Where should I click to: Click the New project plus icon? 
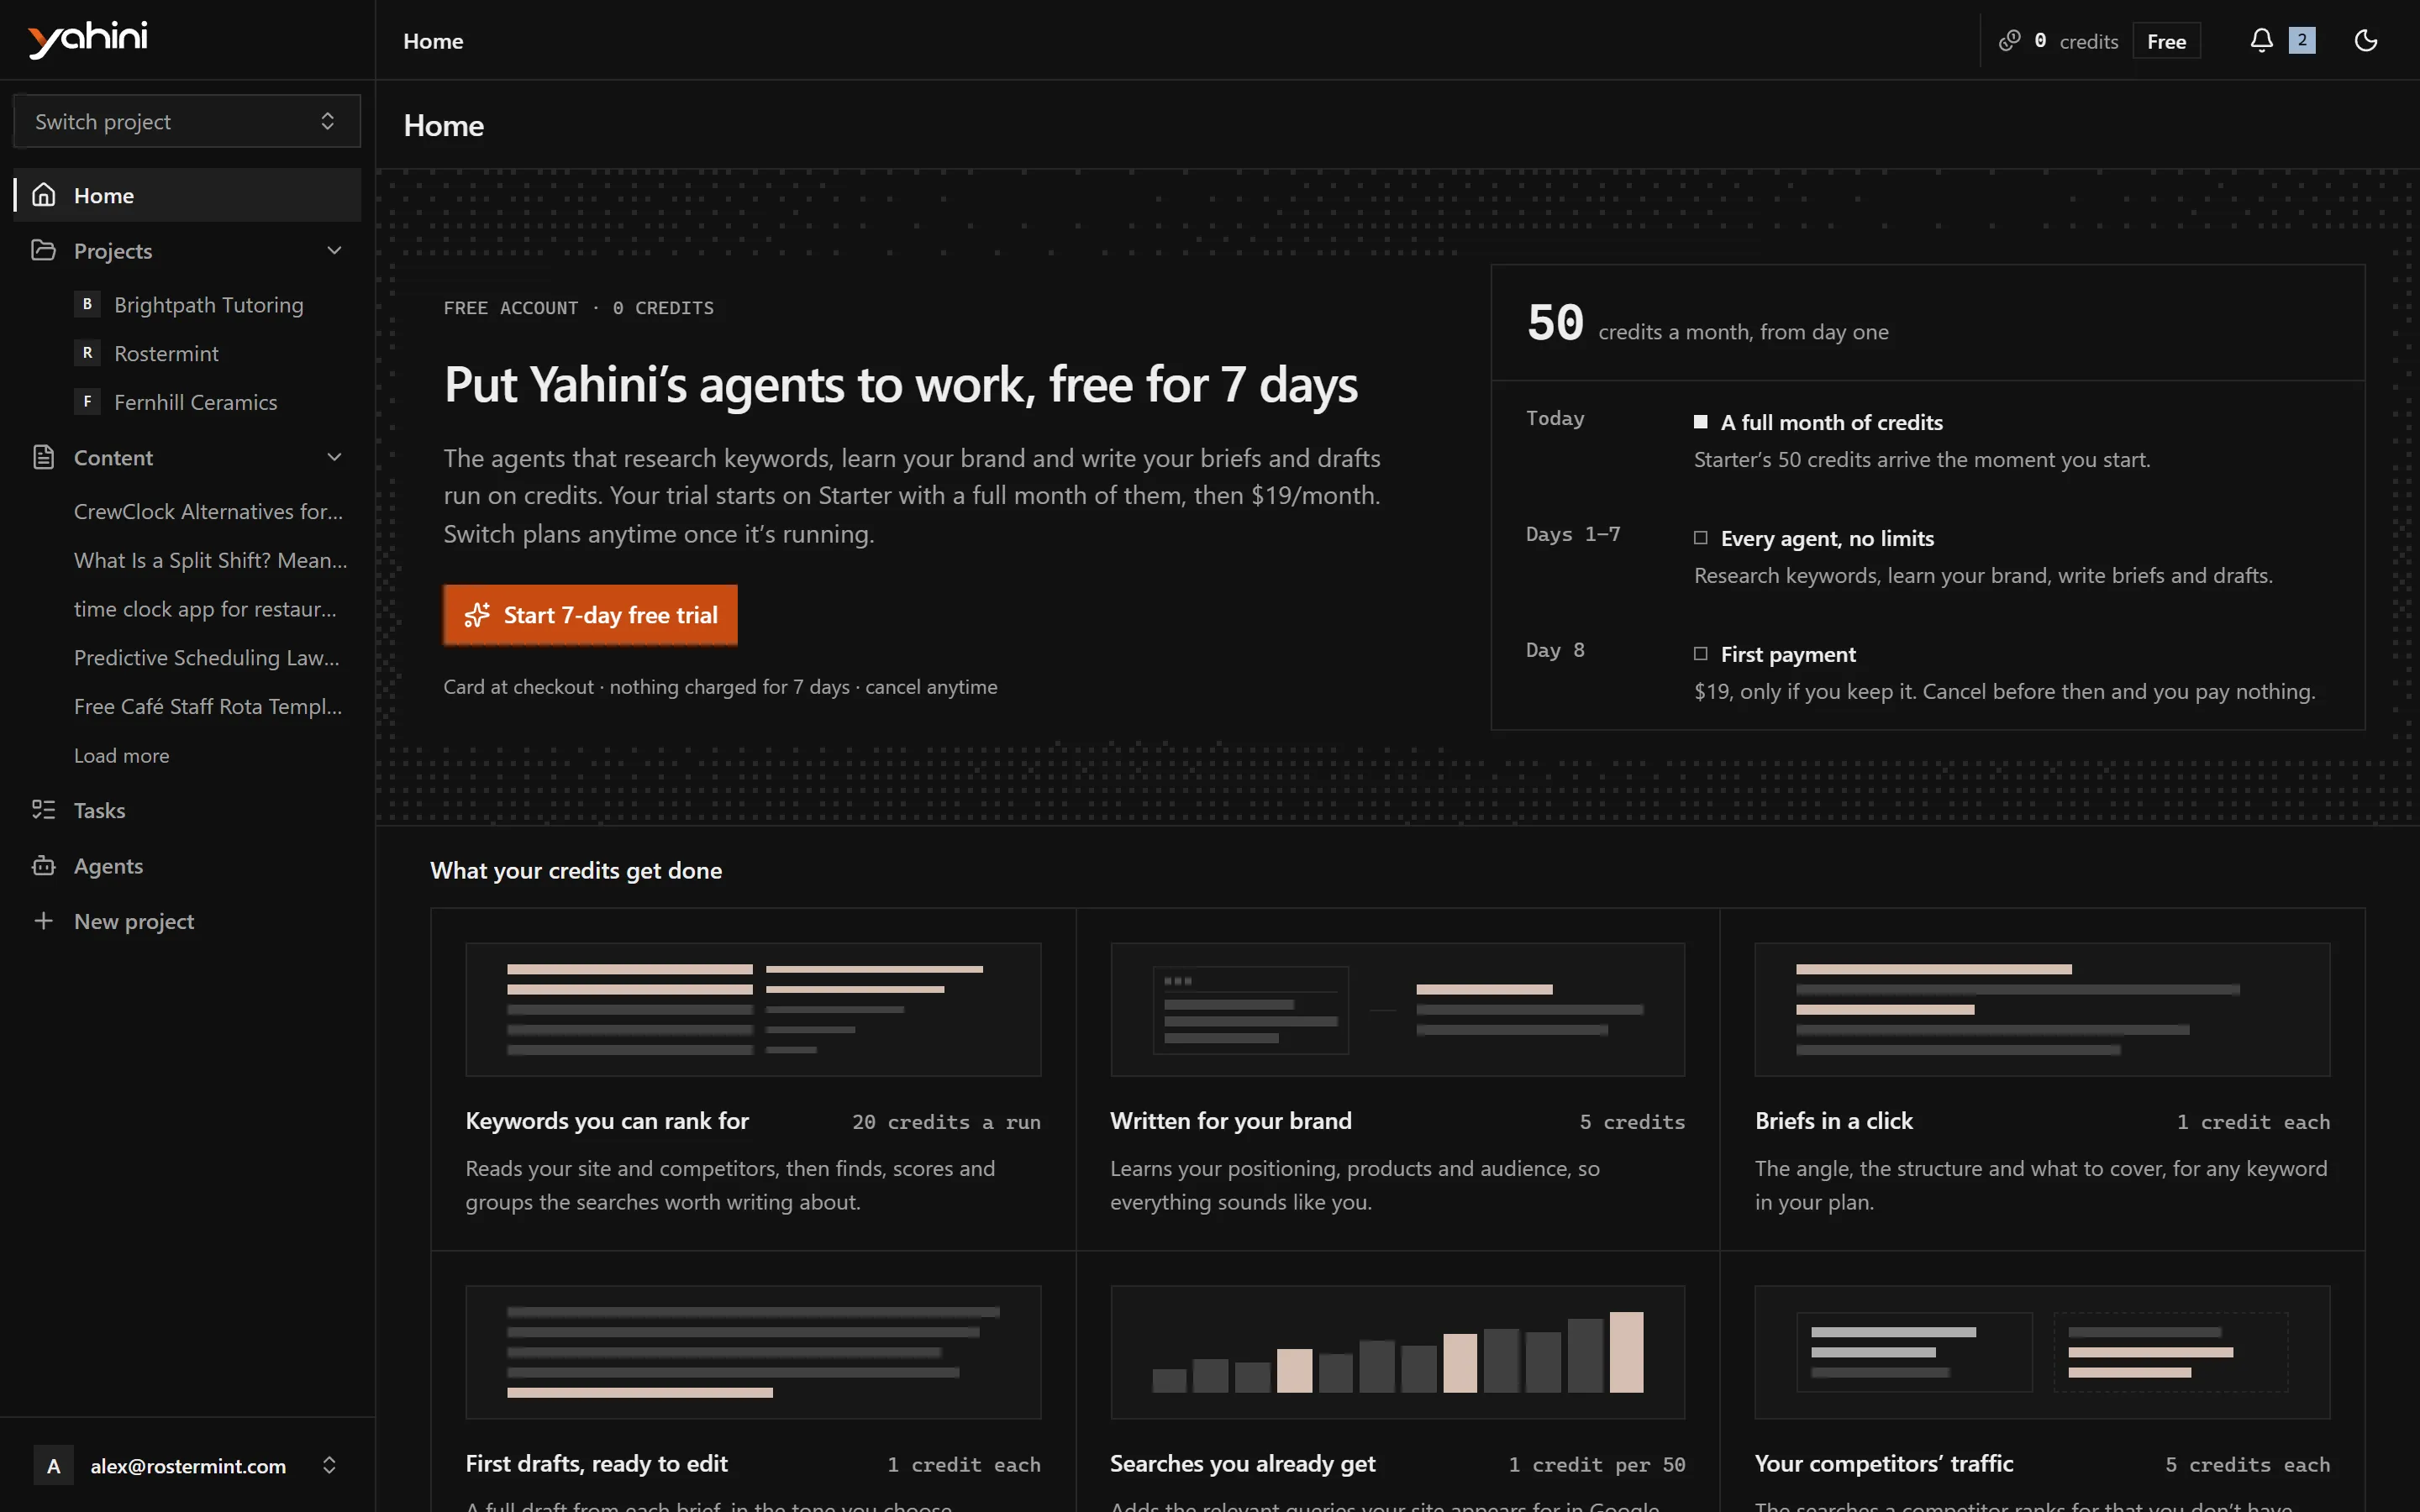(x=43, y=921)
